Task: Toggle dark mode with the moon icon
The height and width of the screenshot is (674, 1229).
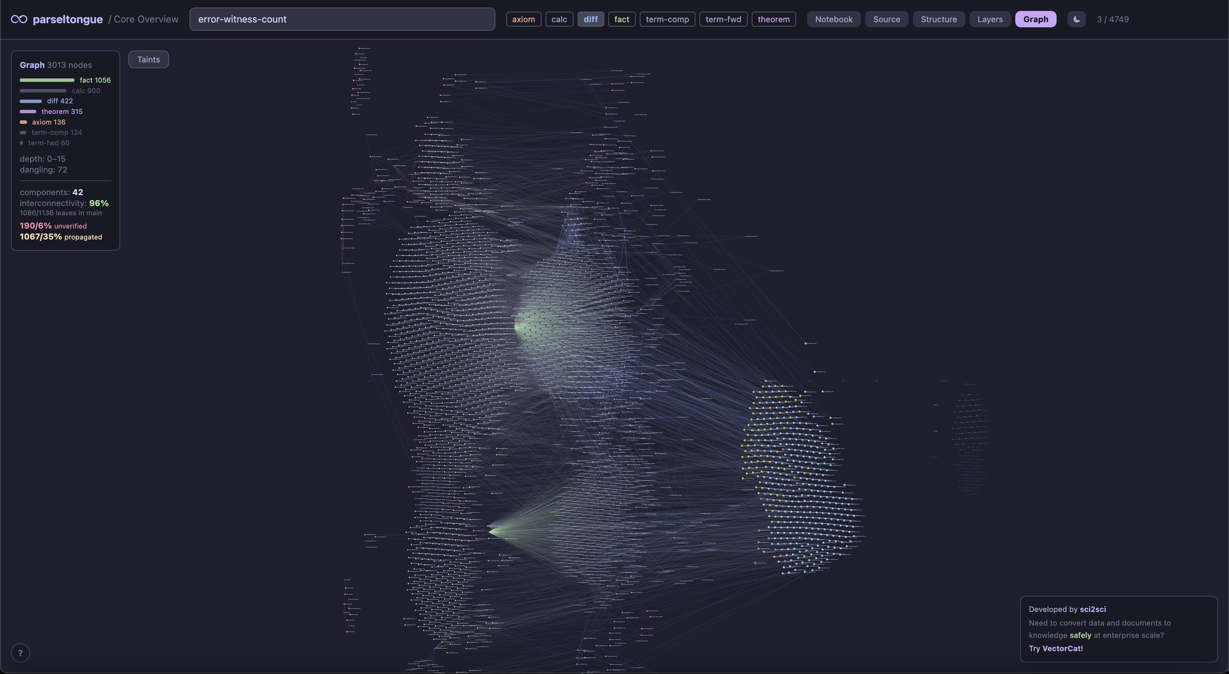Action: click(1076, 19)
